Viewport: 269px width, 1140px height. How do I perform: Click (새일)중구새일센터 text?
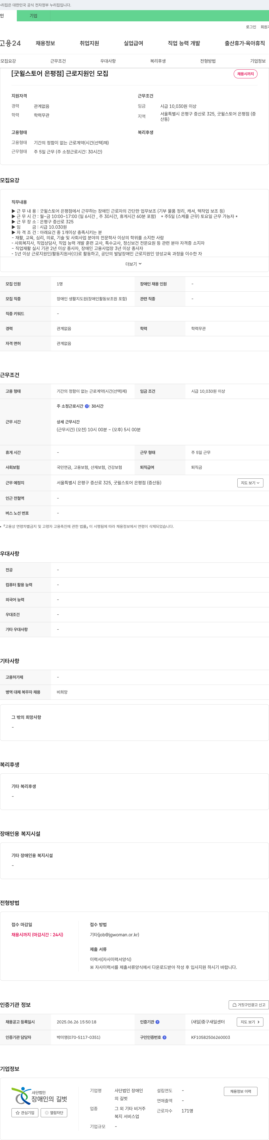tap(208, 1022)
